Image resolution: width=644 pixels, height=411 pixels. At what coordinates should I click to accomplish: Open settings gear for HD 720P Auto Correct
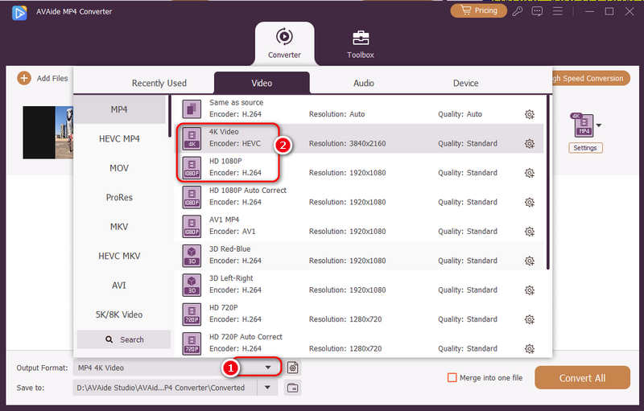pyautogui.click(x=530, y=348)
